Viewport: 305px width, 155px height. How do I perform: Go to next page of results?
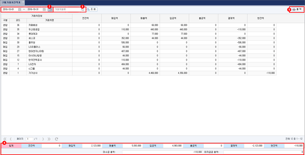click(x=43, y=139)
